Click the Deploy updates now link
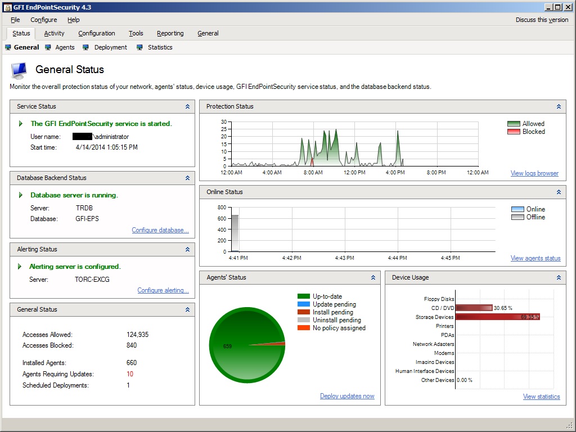The height and width of the screenshot is (432, 576). [x=347, y=396]
